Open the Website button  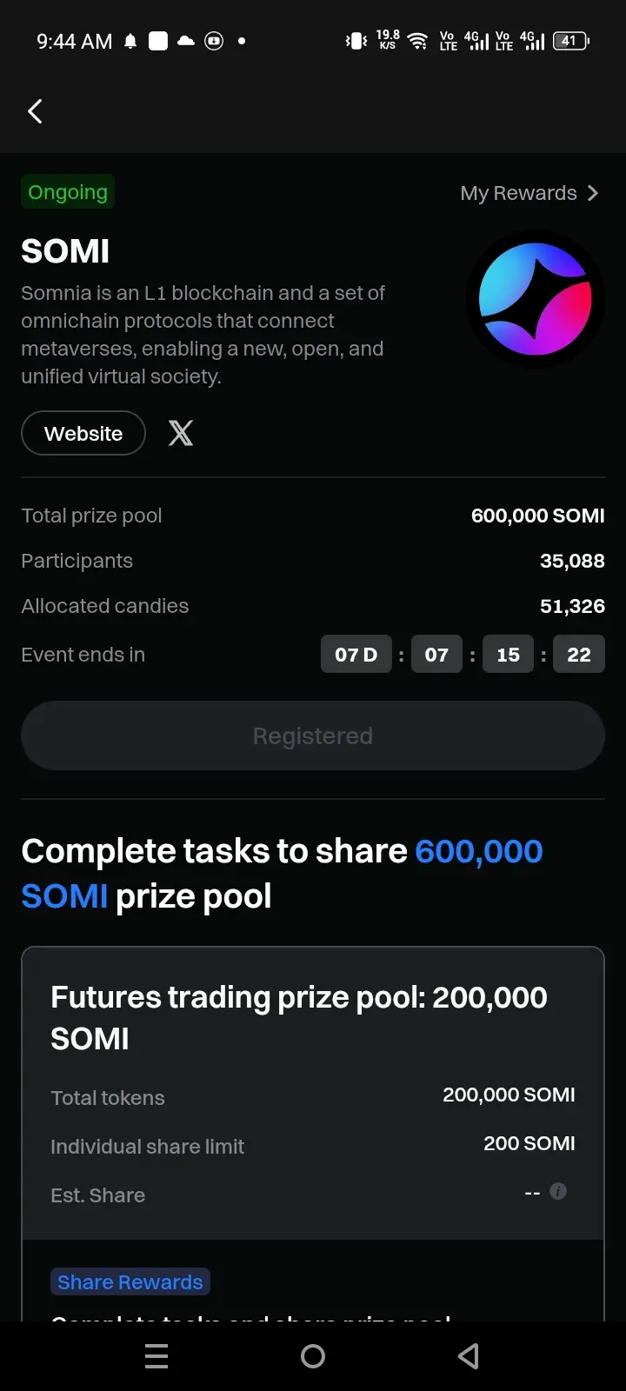point(83,433)
